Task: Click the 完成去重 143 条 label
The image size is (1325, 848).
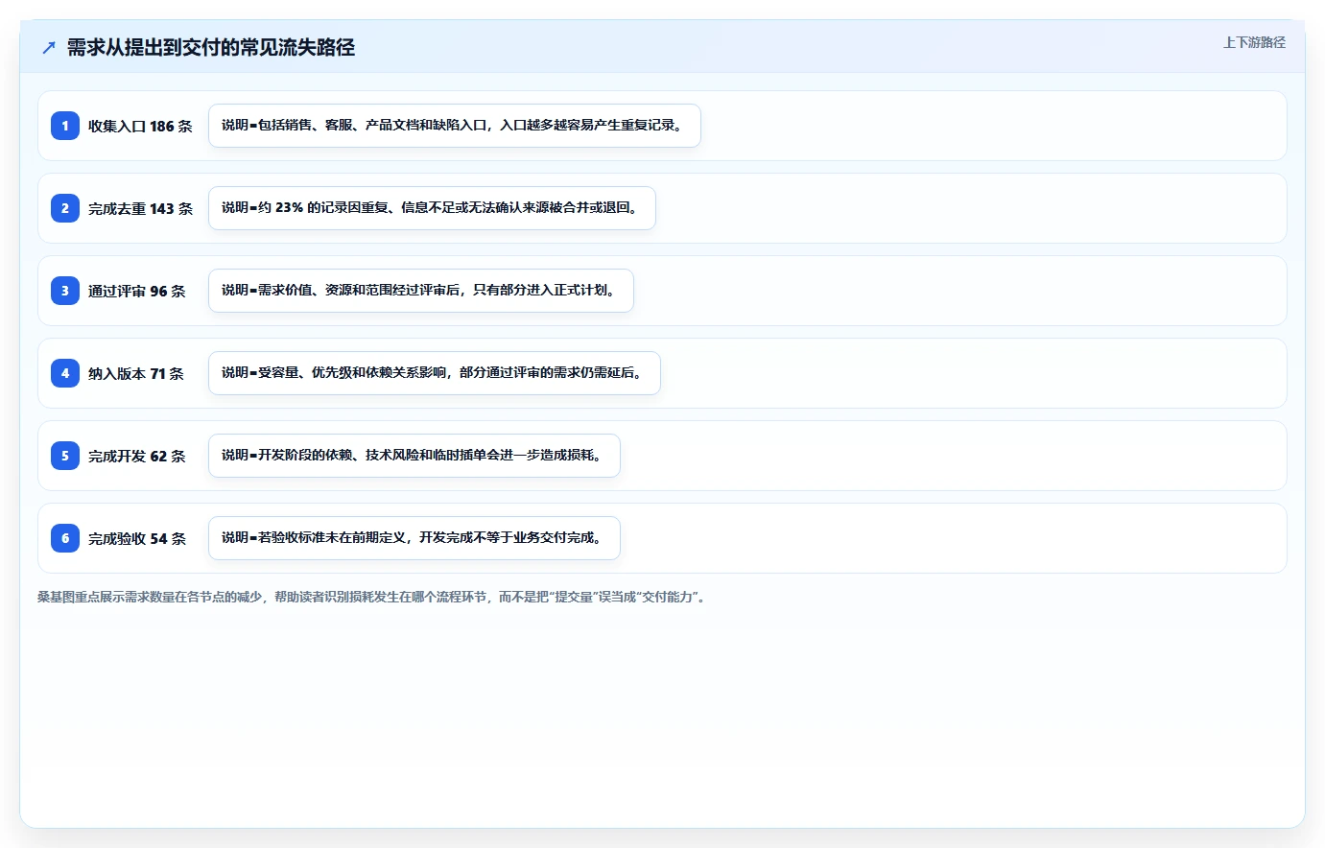Action: pos(140,208)
